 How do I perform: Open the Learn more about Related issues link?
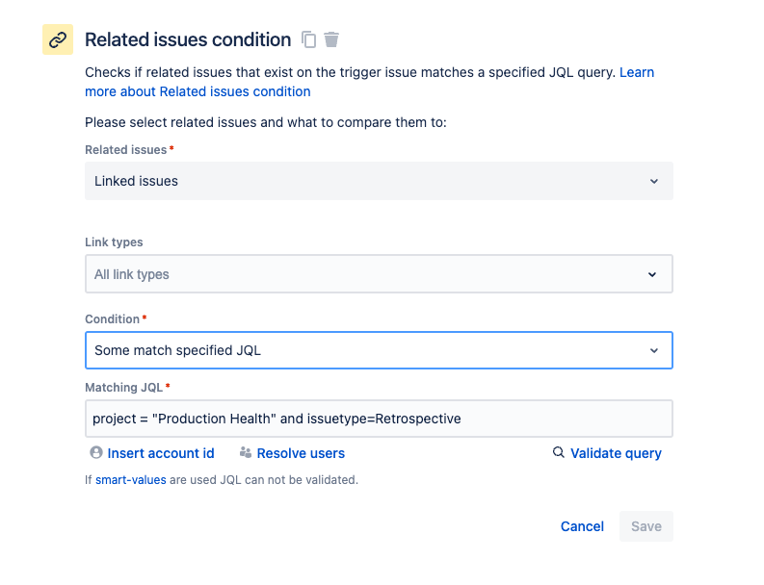click(x=198, y=91)
